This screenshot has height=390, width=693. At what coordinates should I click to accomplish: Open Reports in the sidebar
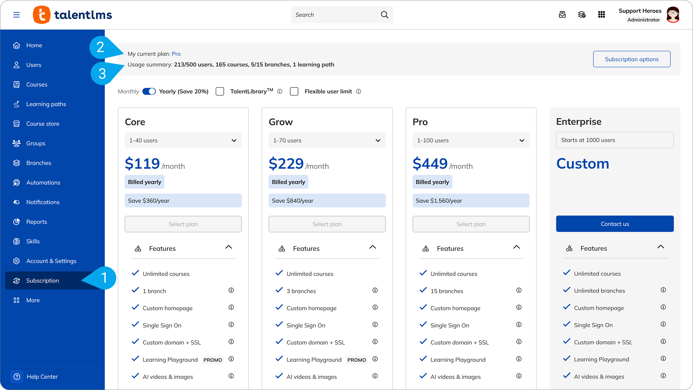click(52, 222)
